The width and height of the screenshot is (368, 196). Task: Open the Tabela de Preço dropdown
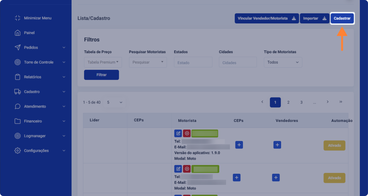point(103,62)
